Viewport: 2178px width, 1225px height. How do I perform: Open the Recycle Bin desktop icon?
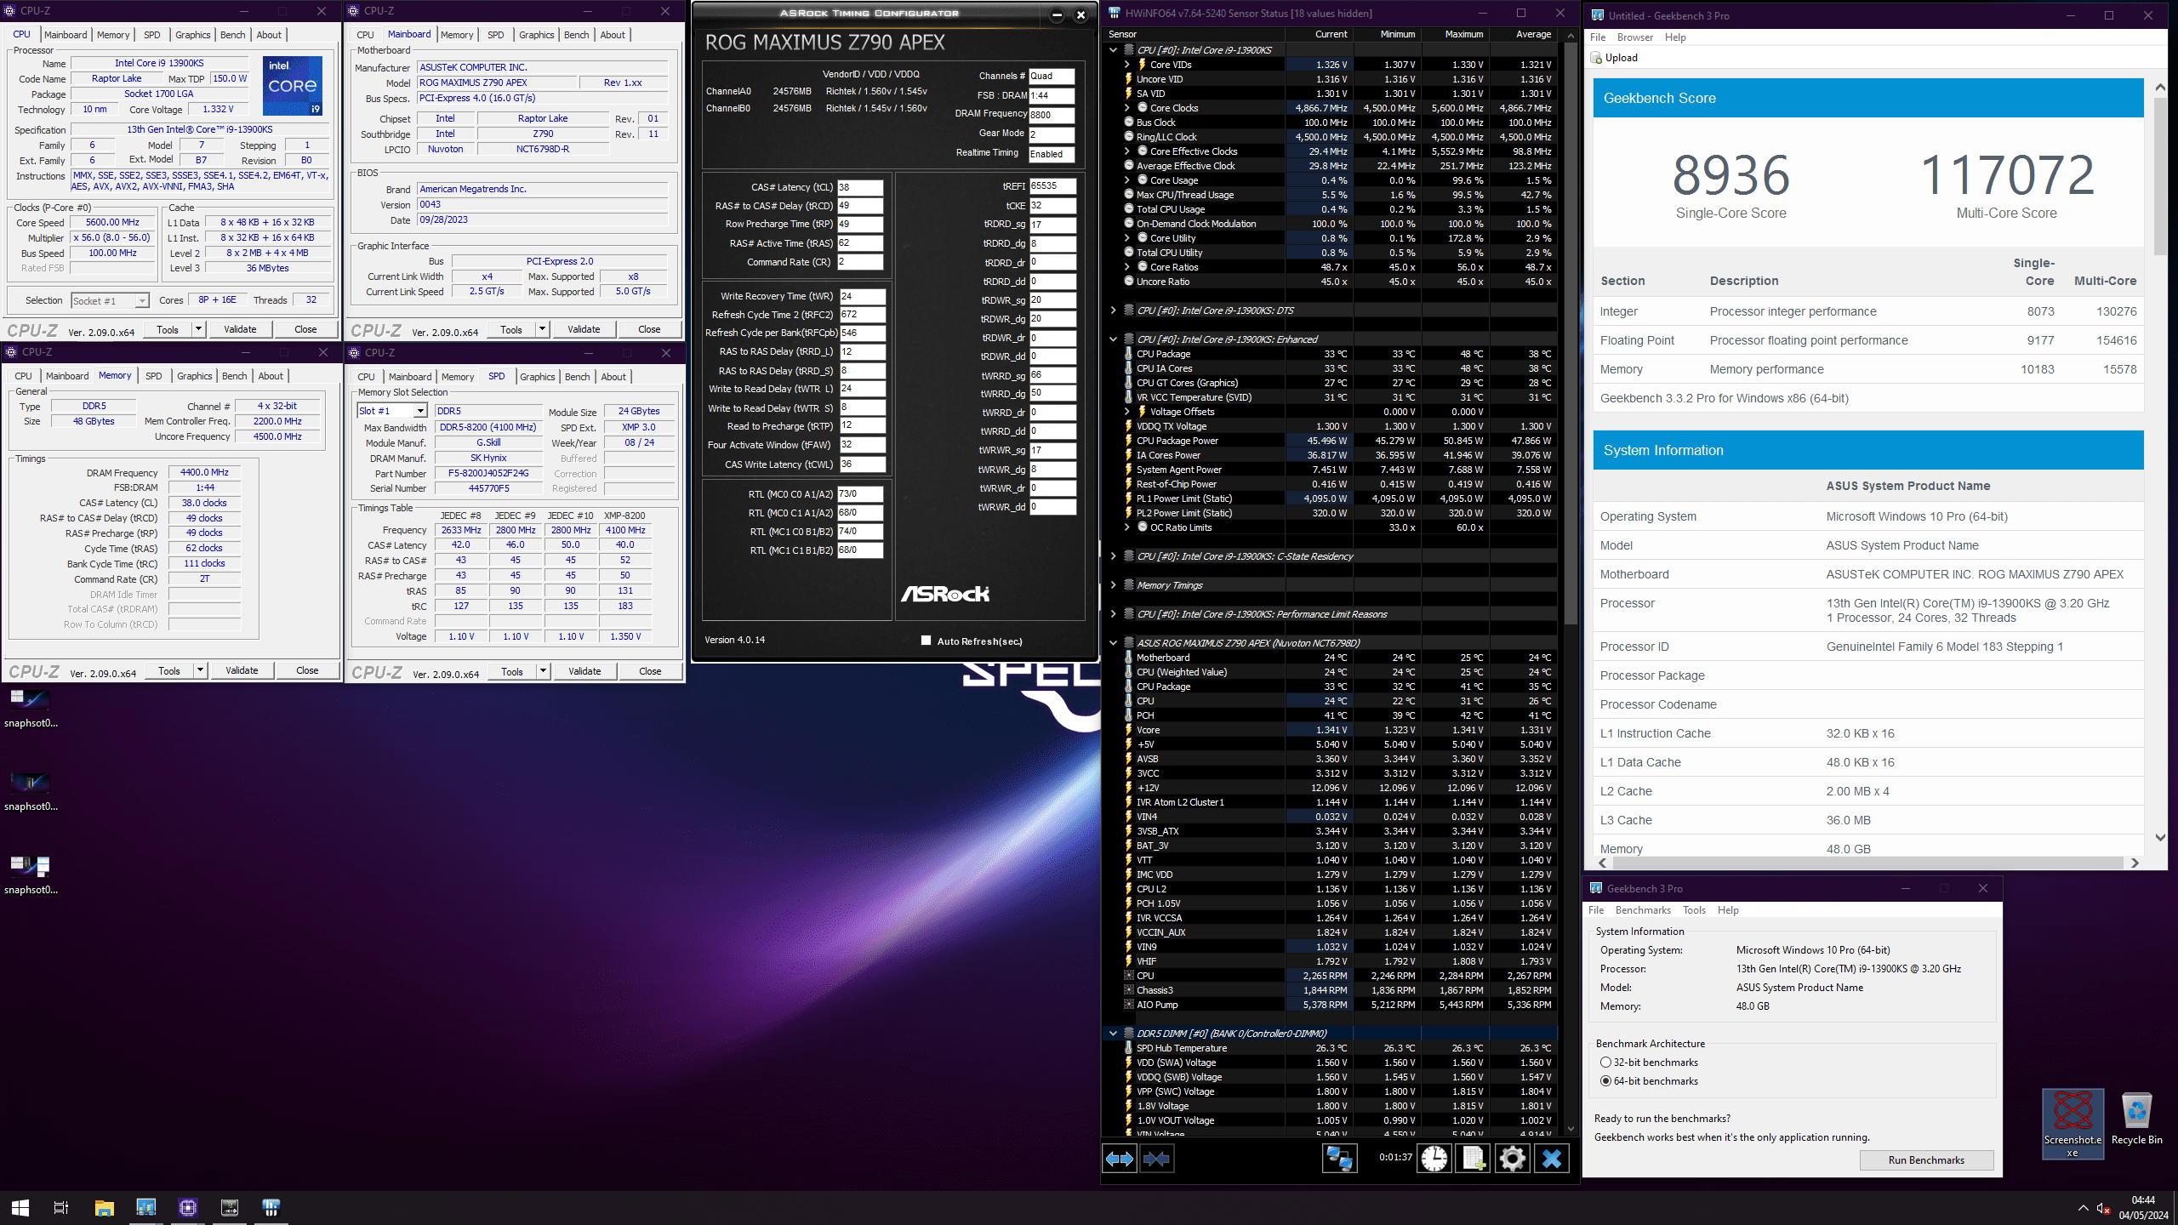pos(2136,1119)
